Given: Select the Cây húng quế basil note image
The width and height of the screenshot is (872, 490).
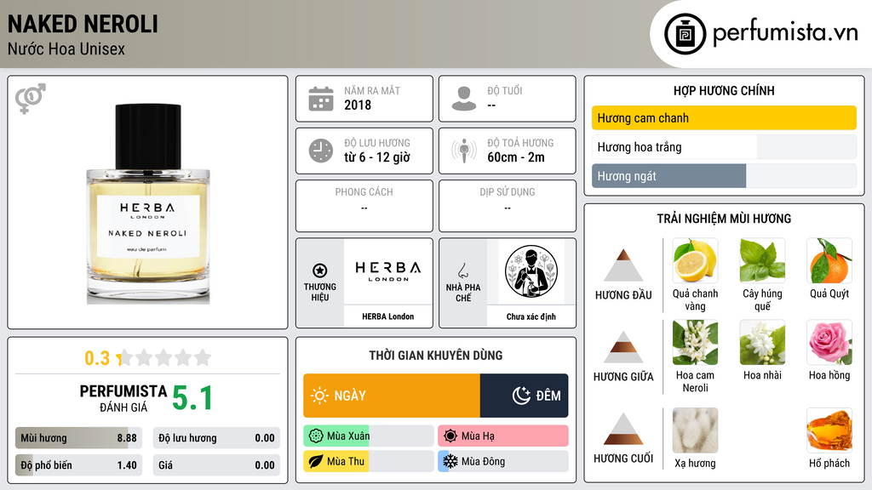Looking at the screenshot, I should (762, 260).
